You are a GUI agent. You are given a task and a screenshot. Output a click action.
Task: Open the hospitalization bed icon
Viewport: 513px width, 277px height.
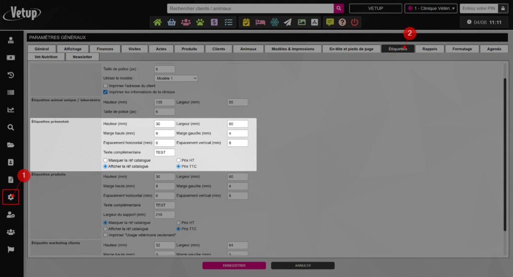coord(260,22)
